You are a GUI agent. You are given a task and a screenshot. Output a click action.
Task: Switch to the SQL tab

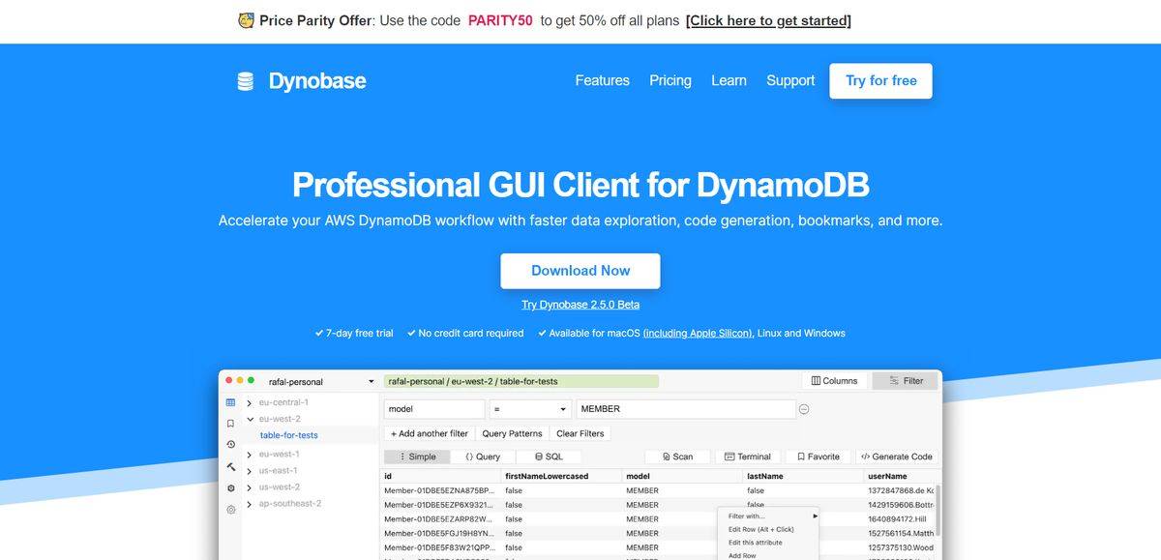point(549,456)
